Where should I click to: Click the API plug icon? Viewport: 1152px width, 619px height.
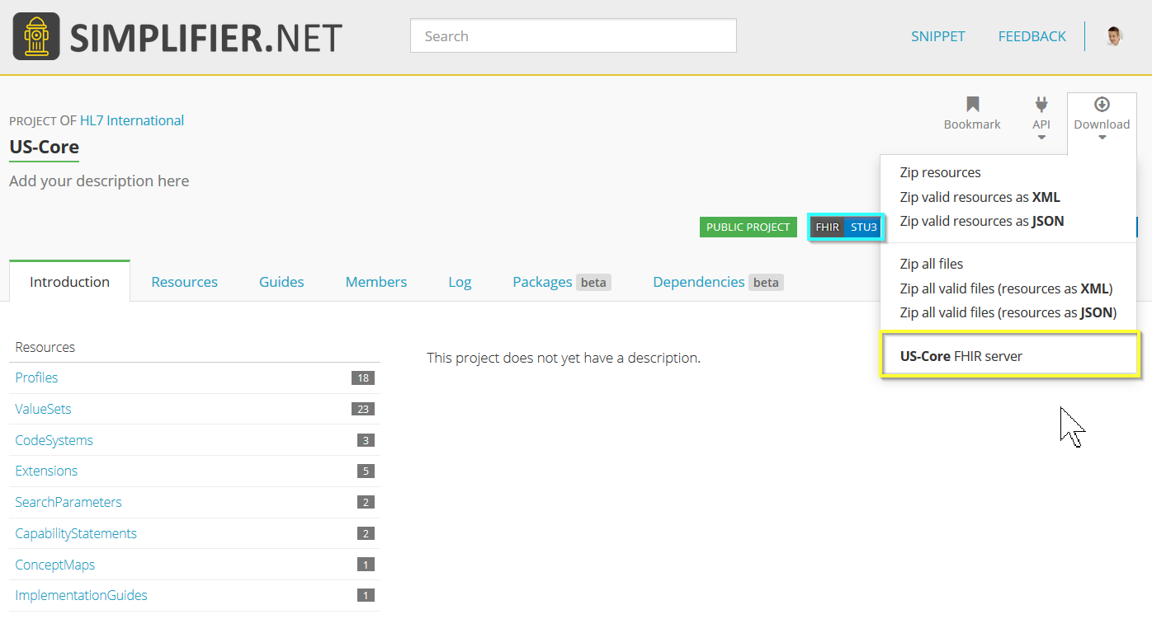pos(1041,105)
